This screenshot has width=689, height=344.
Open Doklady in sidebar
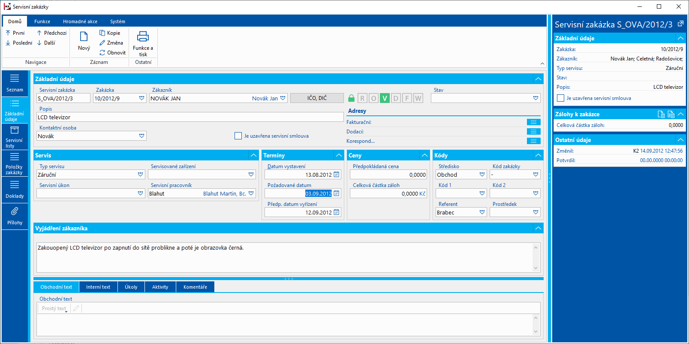click(15, 190)
